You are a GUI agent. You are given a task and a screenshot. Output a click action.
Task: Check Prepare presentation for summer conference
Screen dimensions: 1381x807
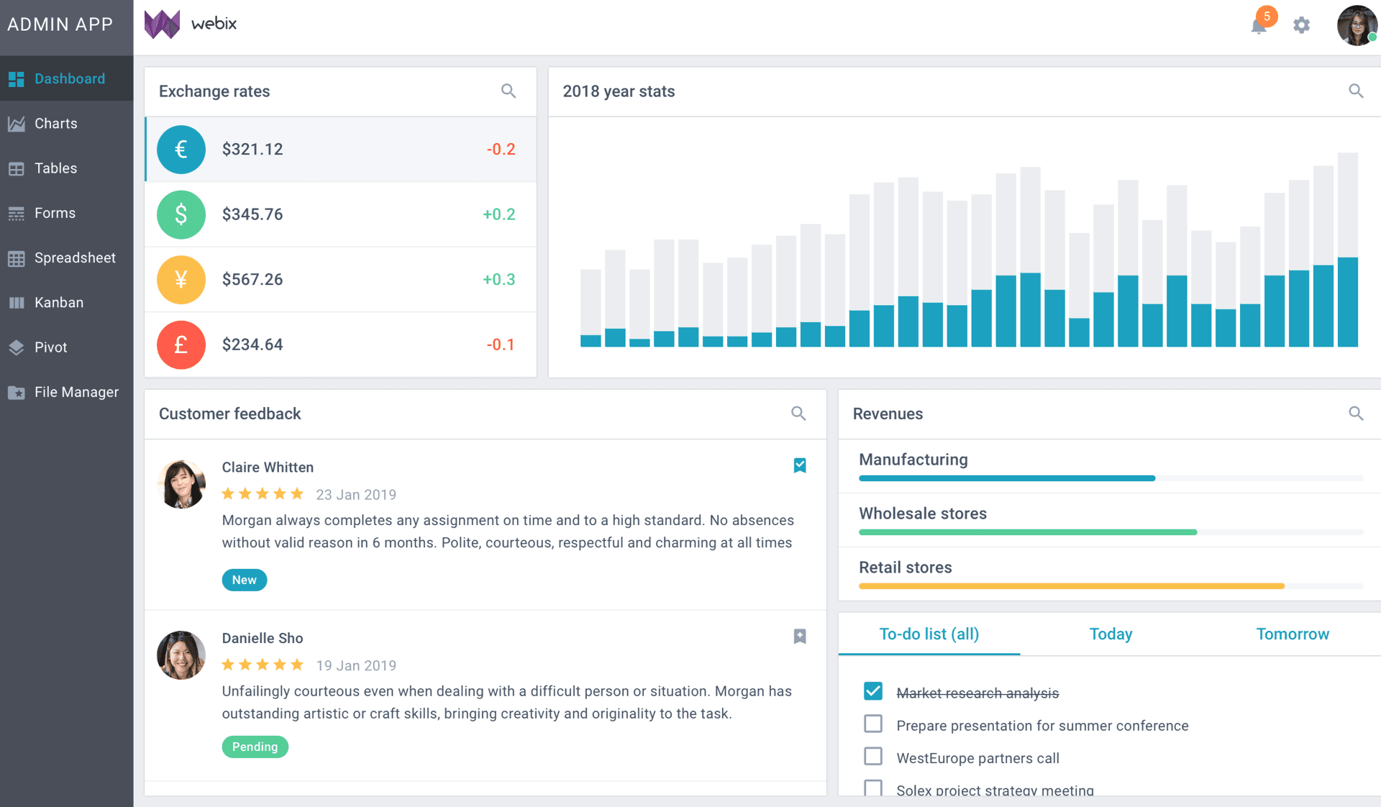(873, 724)
